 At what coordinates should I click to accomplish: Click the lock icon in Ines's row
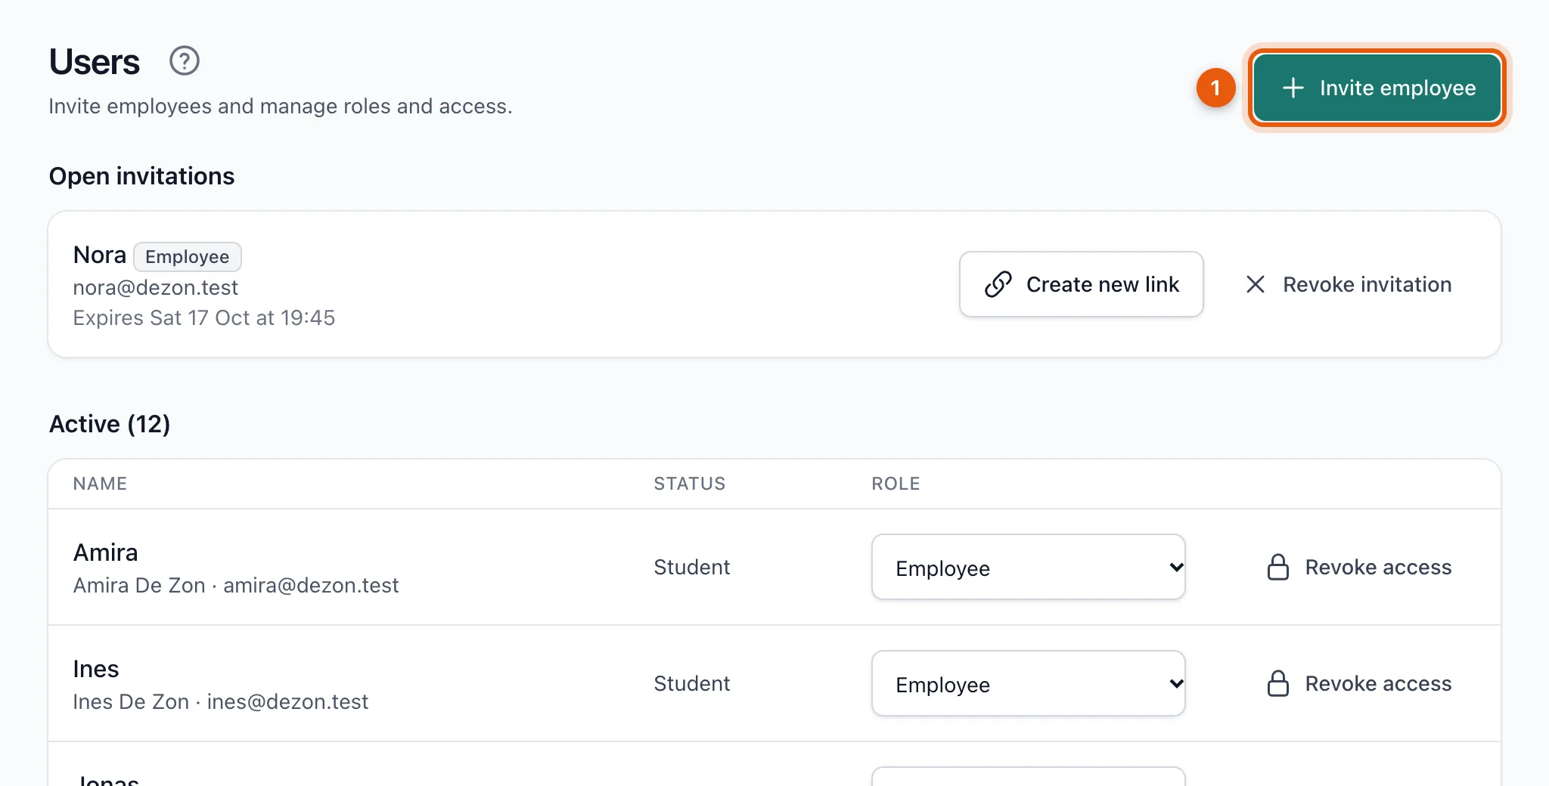coord(1278,683)
